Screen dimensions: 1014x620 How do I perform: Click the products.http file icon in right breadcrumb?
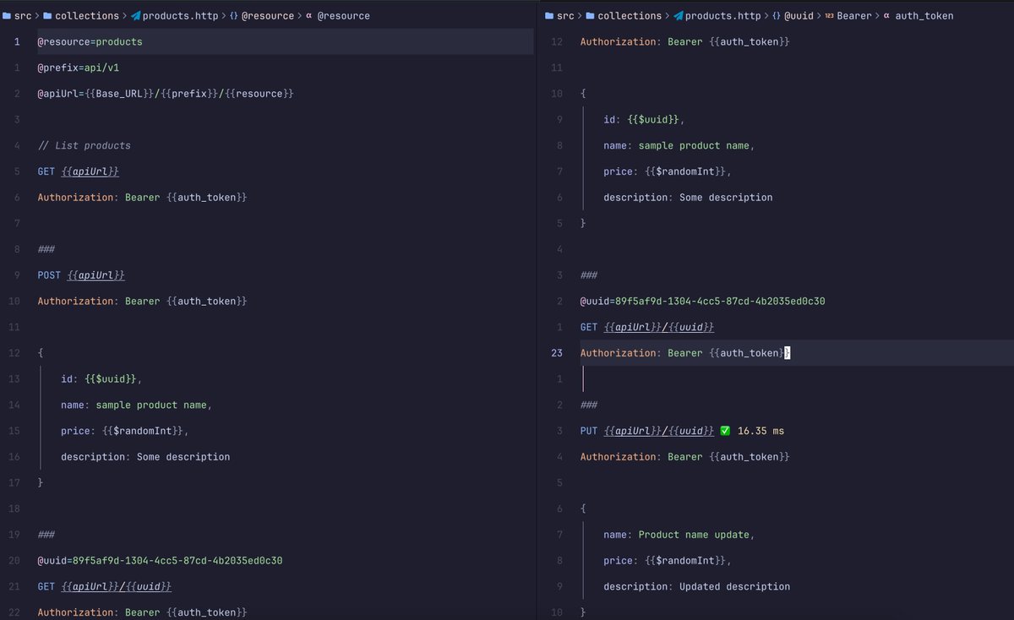coord(679,15)
